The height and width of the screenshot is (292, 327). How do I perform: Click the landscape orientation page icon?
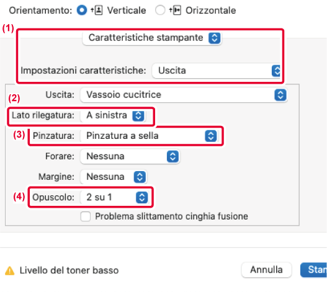(x=175, y=10)
